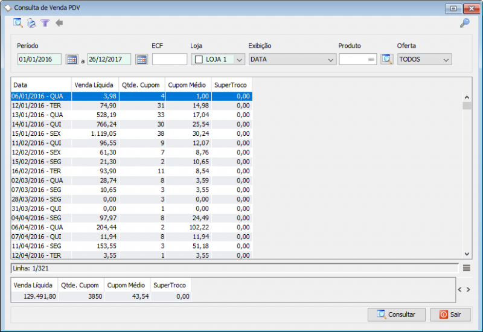
Task: Sort by Qtde. Cupom column header
Action: click(142, 85)
